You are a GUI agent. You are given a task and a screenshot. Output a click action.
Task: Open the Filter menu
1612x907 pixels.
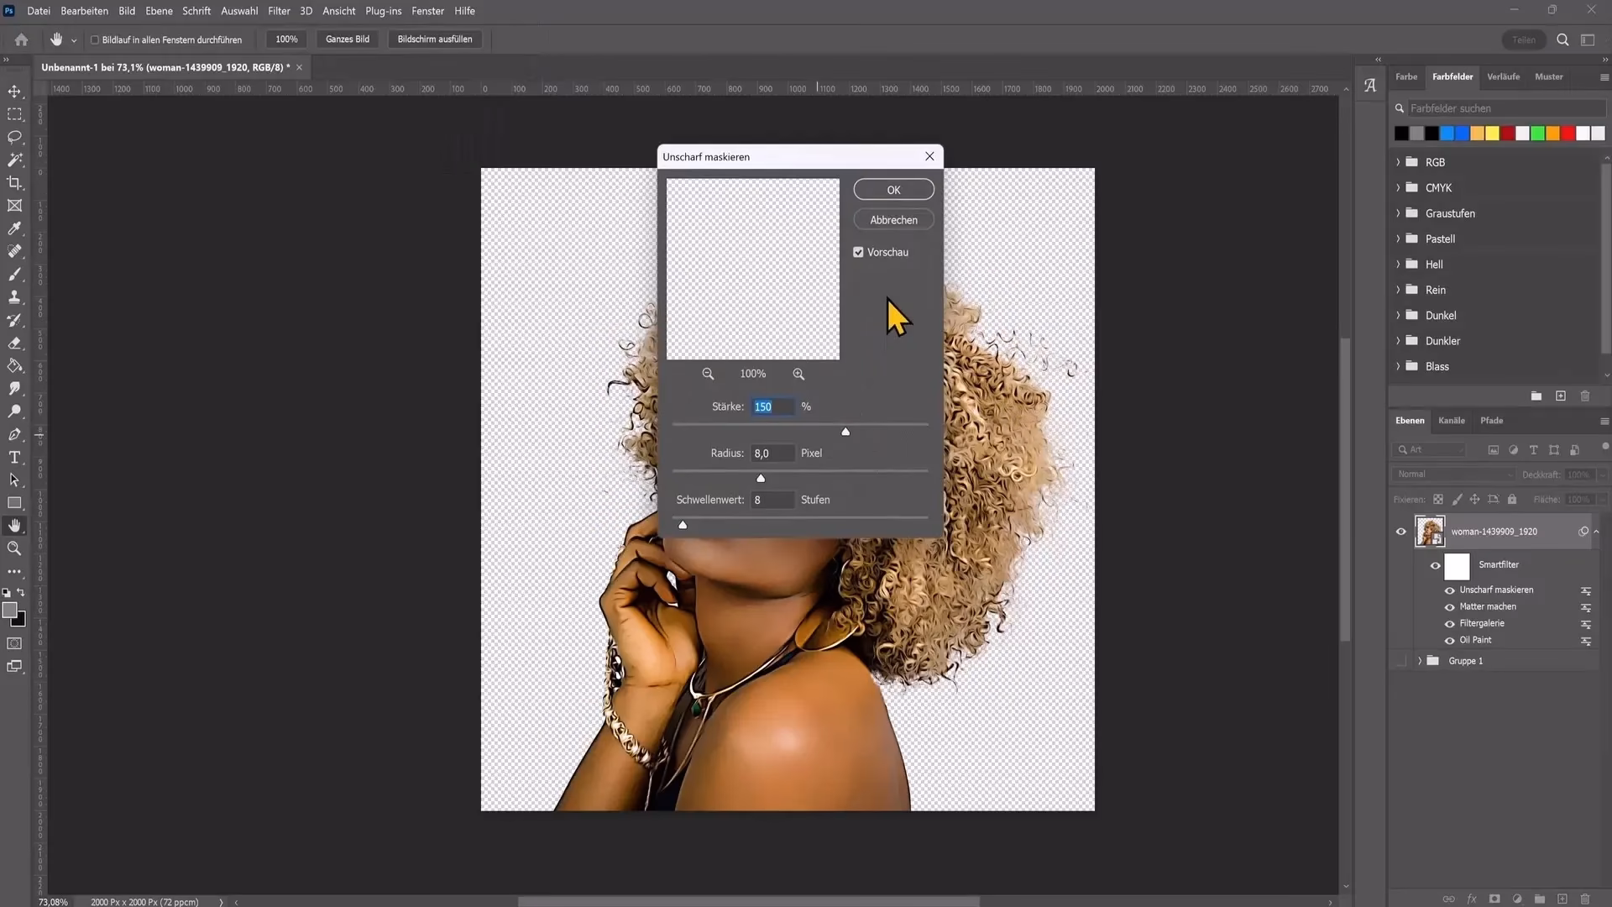pyautogui.click(x=279, y=11)
